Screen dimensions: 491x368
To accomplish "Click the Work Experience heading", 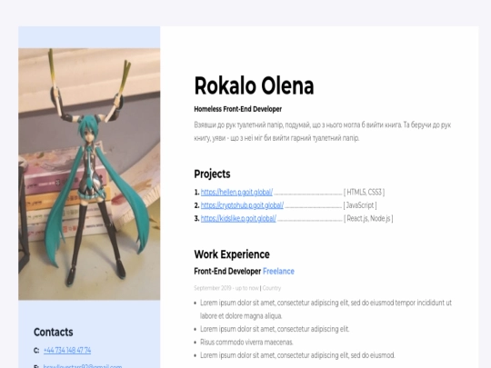I will 232,254.
